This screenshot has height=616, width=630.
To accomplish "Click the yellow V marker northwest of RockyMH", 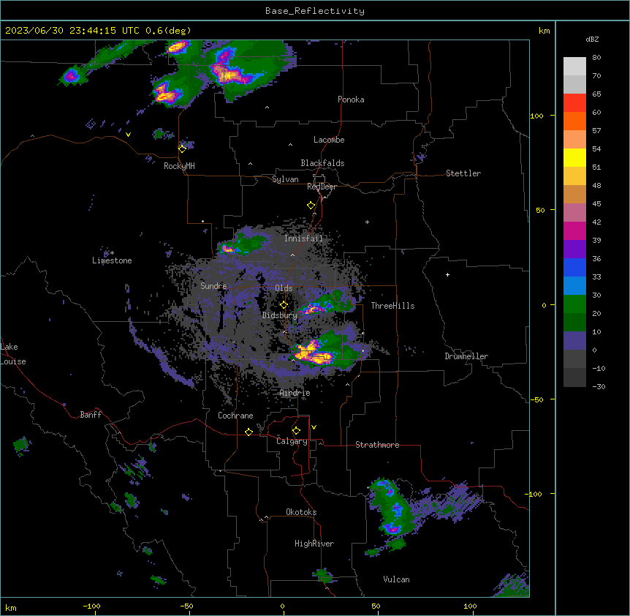I will point(128,135).
